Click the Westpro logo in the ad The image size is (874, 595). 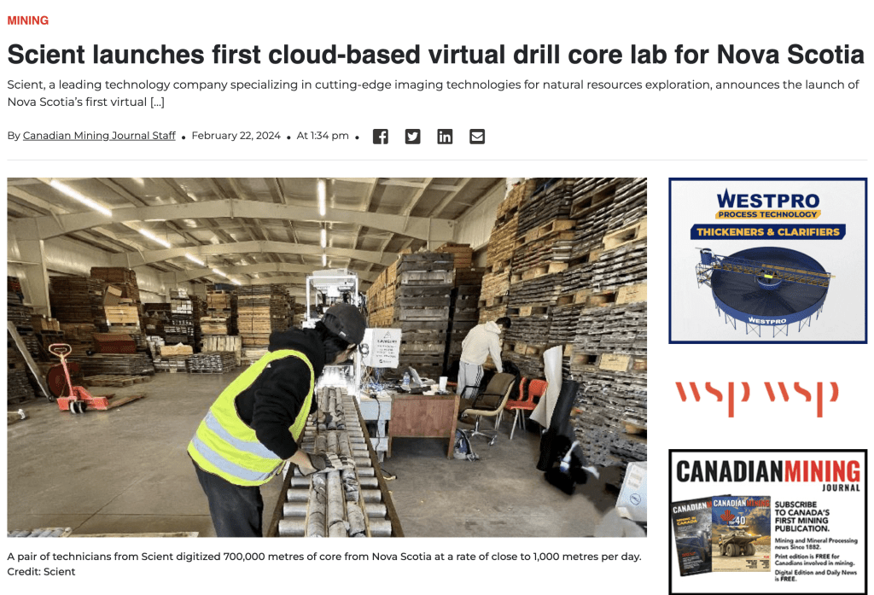click(767, 202)
